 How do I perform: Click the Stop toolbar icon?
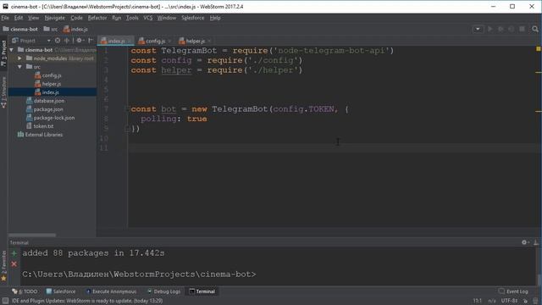point(522,29)
